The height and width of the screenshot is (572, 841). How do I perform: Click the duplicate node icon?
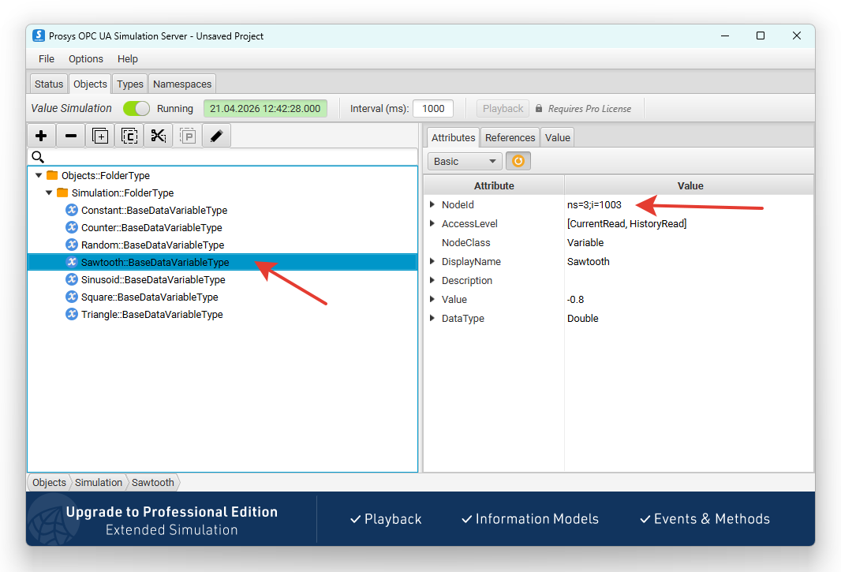pos(99,136)
